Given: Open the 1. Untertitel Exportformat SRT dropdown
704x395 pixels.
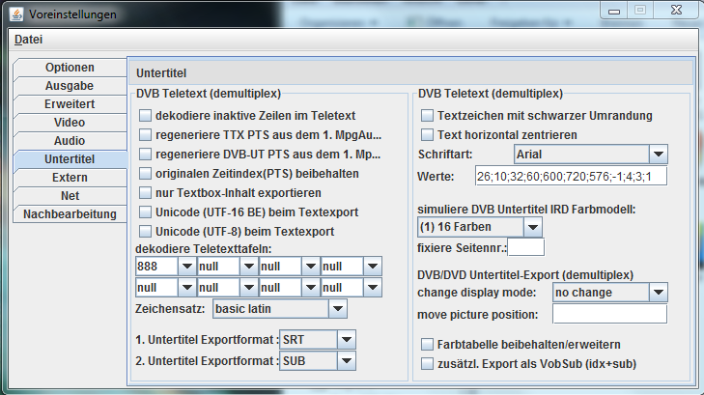Looking at the screenshot, I should pyautogui.click(x=347, y=339).
